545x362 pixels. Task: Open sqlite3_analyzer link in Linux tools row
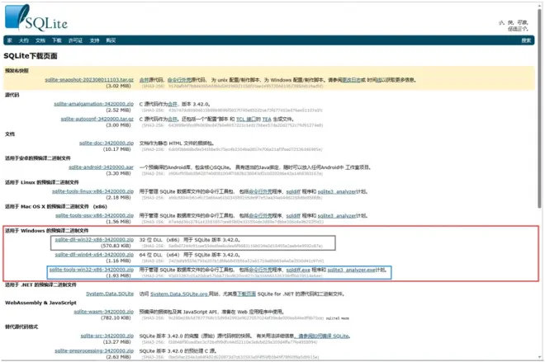tap(337, 191)
